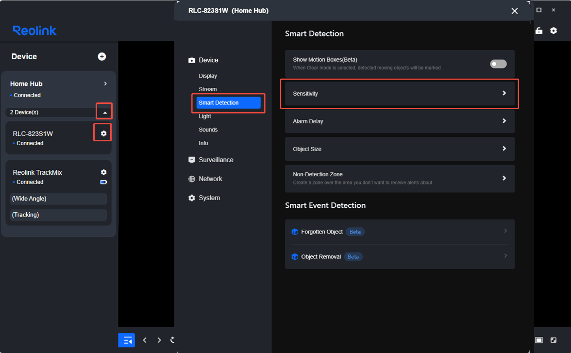Open settings gear for Reolink TrackMix
This screenshot has width=571, height=353.
coord(103,172)
